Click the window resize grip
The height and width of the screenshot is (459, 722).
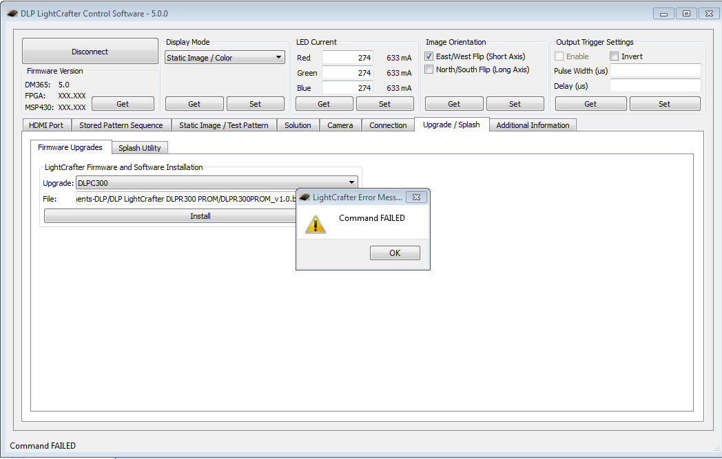716,448
